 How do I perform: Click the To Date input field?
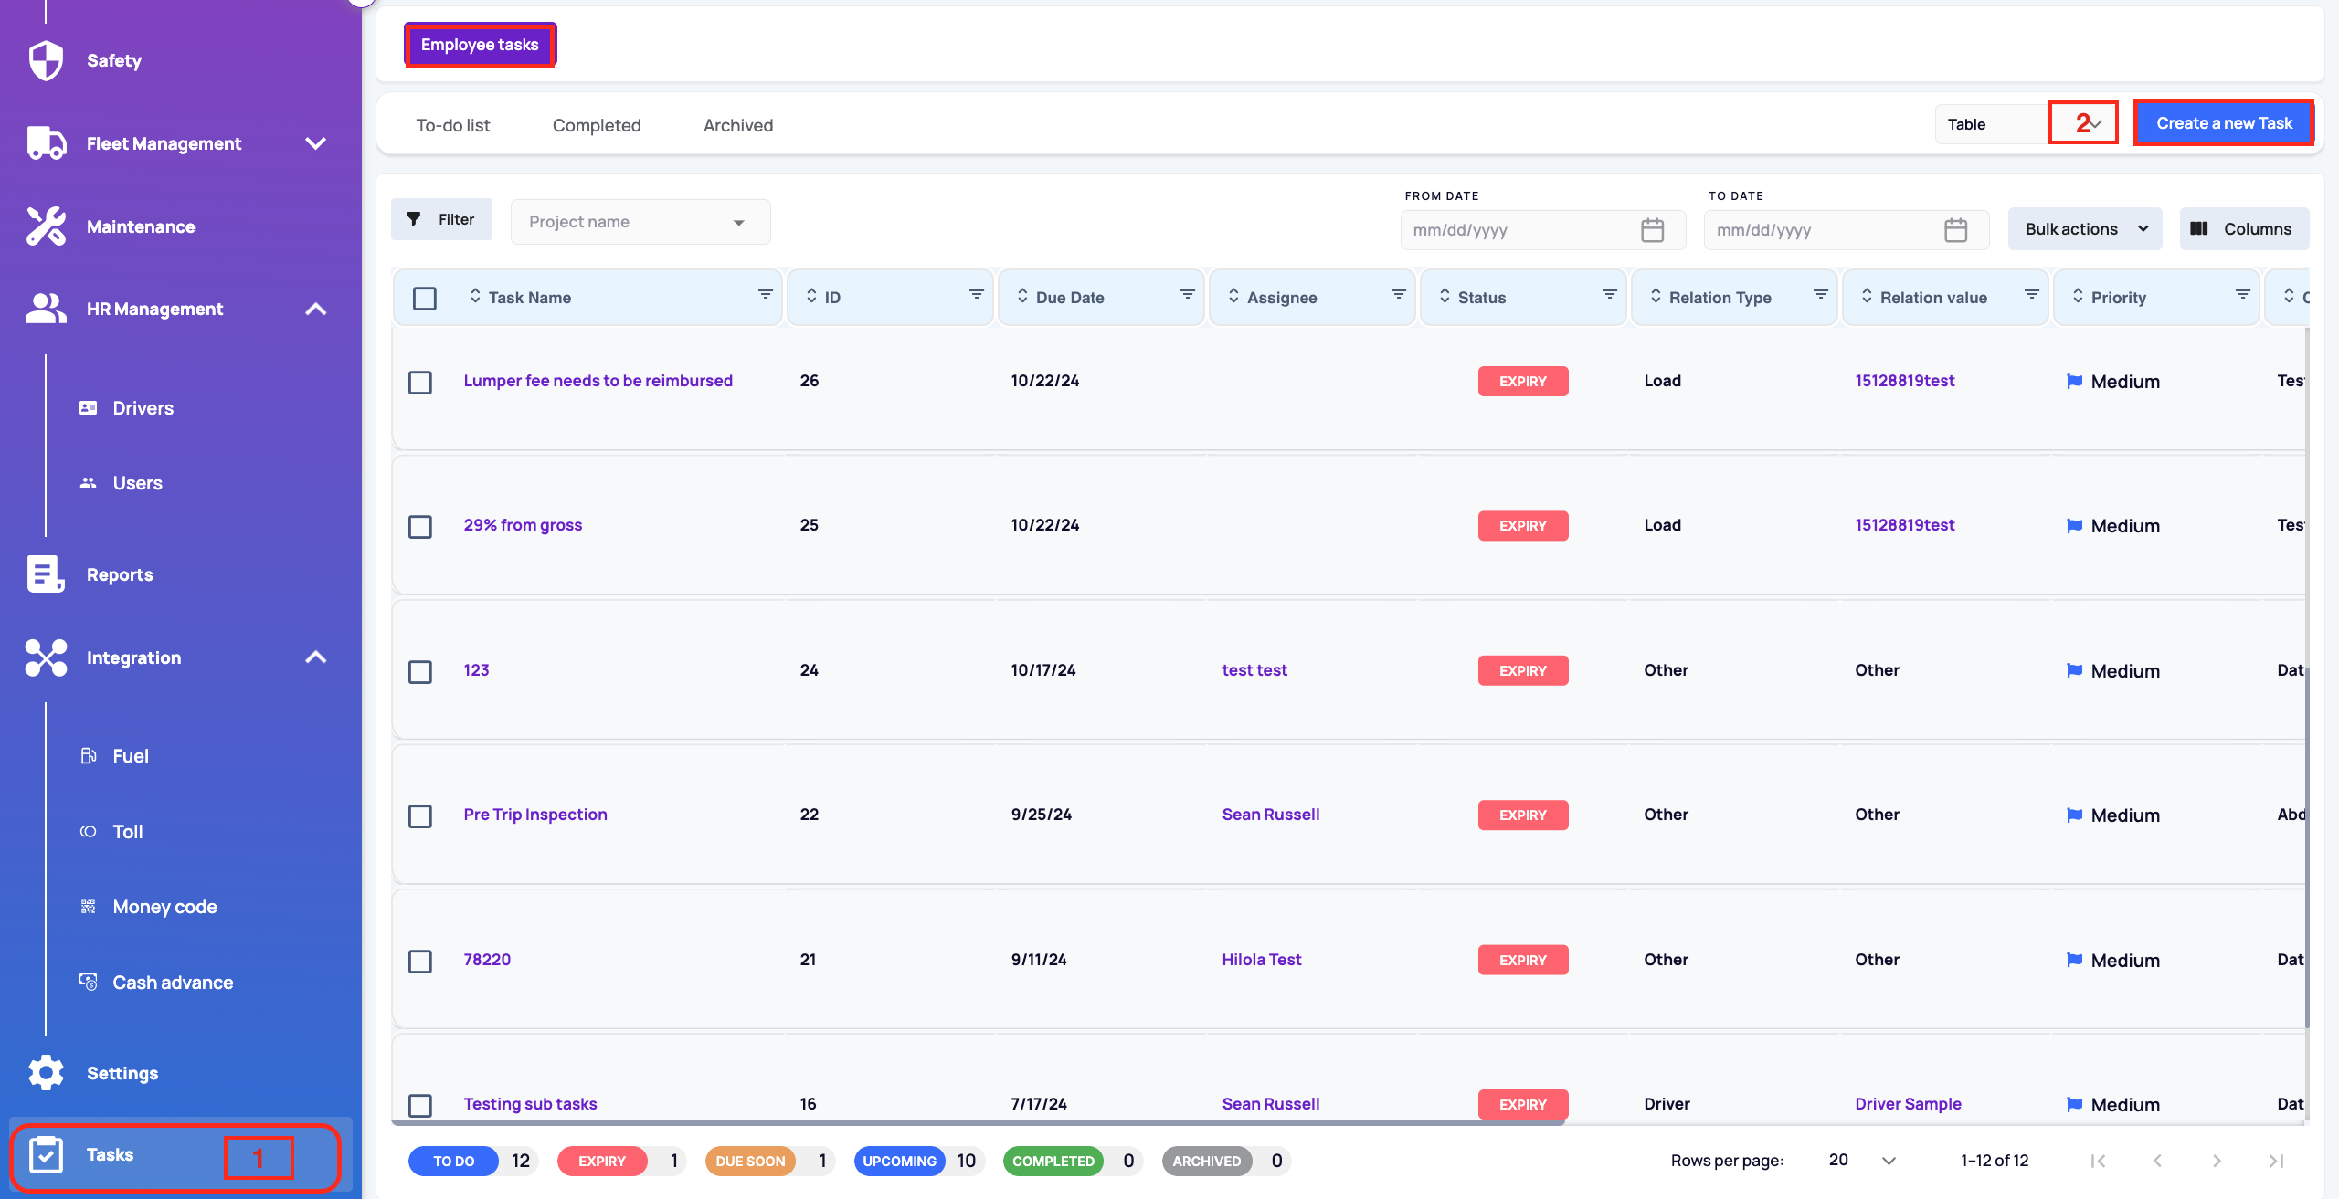coord(1846,229)
